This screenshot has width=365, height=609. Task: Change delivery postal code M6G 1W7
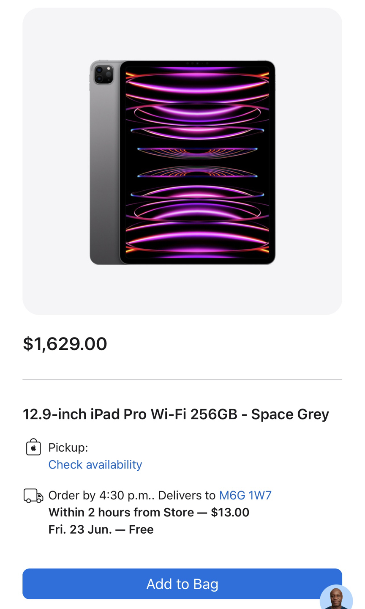(245, 495)
